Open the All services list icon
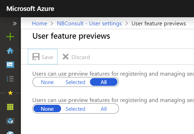 coord(10,79)
